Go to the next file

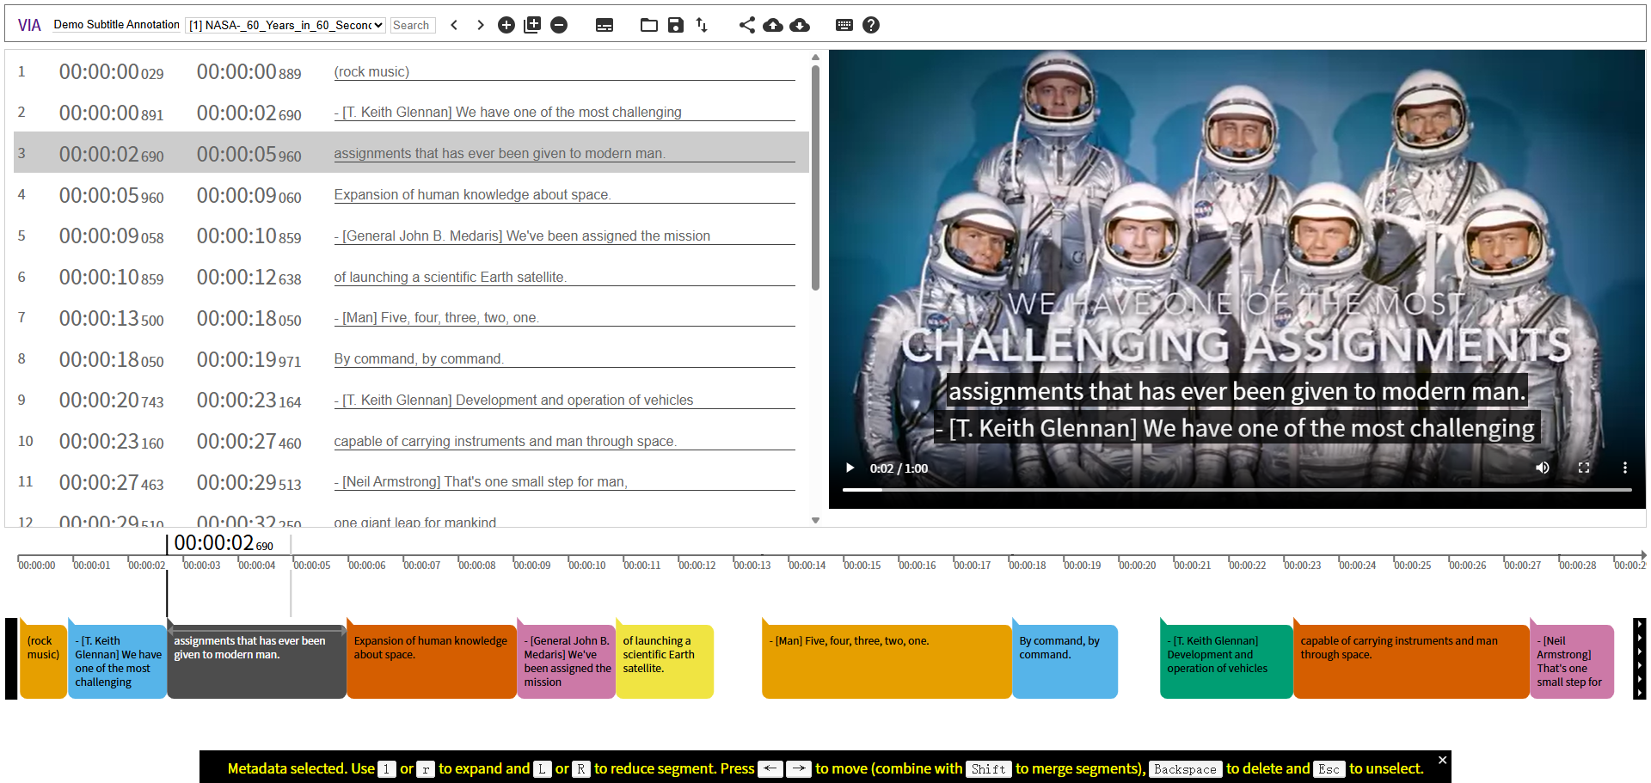point(480,25)
